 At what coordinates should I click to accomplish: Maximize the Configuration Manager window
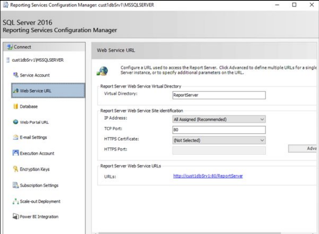click(294, 5)
